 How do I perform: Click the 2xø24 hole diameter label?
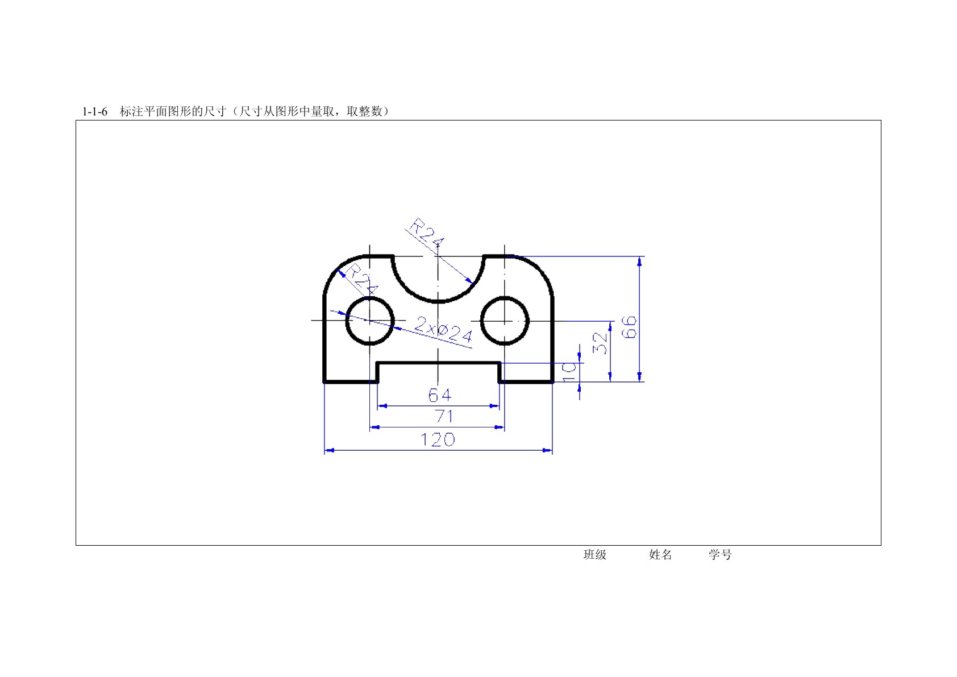click(x=443, y=330)
